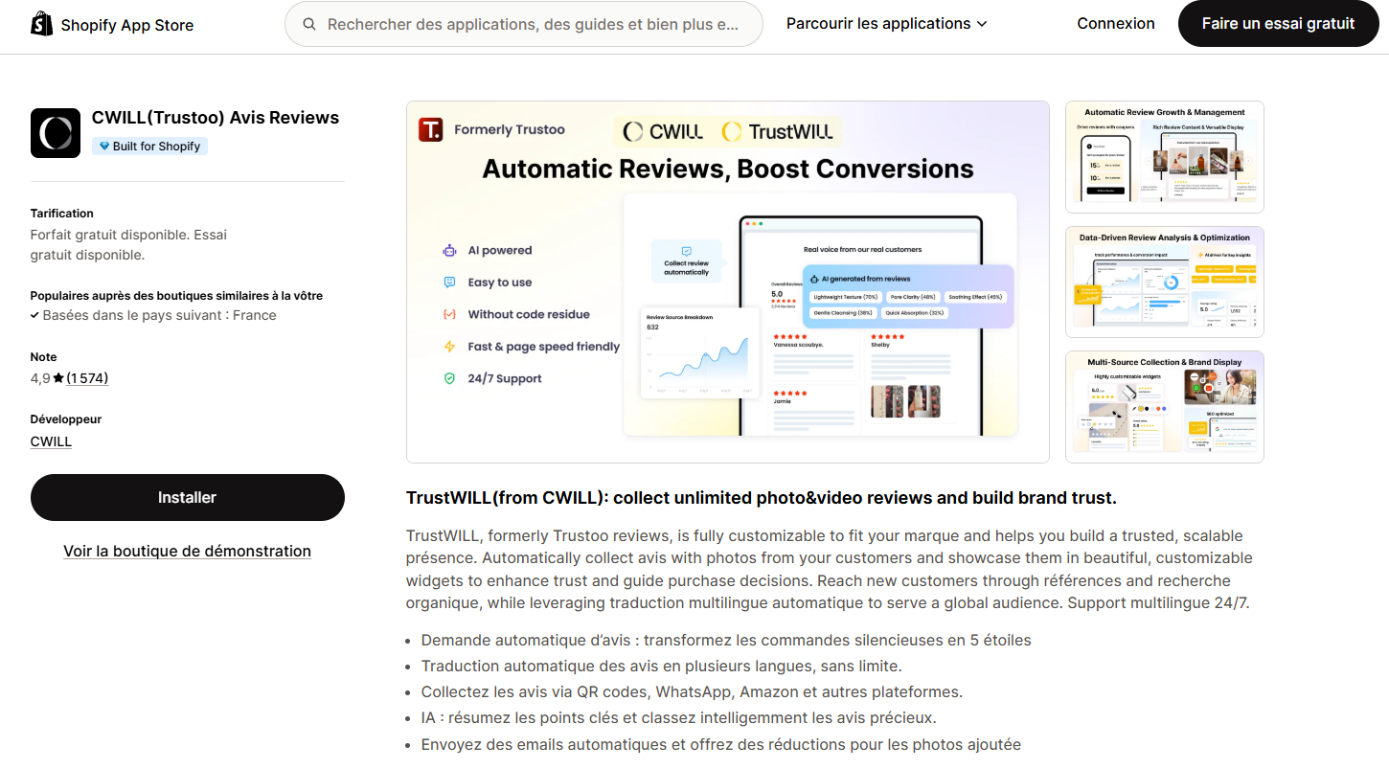
Task: Open Voir la boutique de démonstration link
Action: click(188, 551)
